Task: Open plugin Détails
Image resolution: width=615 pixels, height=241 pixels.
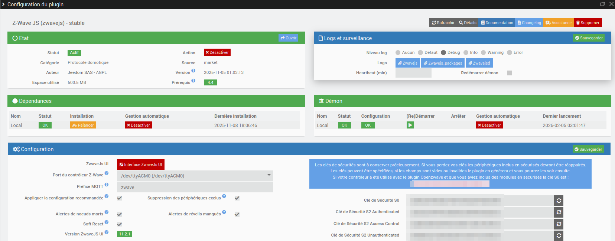Action: coord(467,23)
